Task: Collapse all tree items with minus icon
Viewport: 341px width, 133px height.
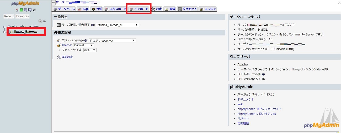Action: click(40, 21)
